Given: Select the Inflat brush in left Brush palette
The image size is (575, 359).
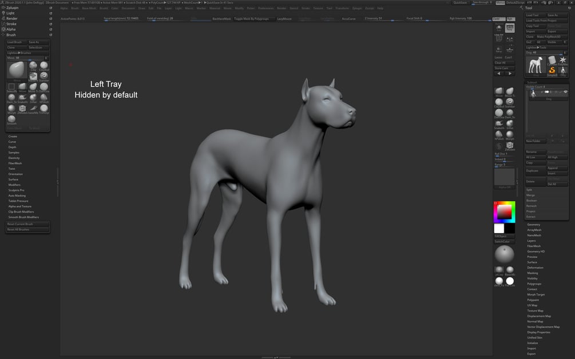Looking at the screenshot, I should tap(33, 98).
